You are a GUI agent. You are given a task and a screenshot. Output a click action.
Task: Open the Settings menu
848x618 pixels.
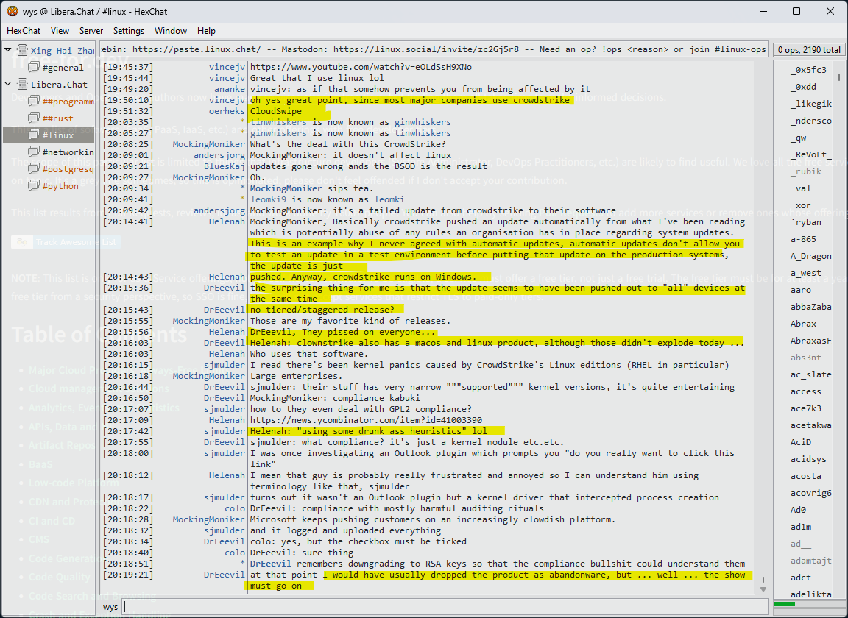pos(129,31)
